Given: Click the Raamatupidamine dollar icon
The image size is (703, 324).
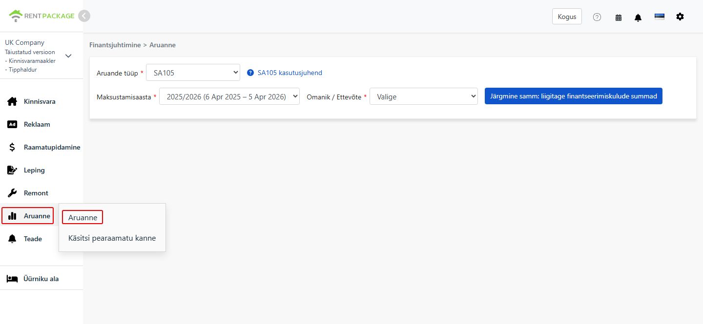Looking at the screenshot, I should click(12, 147).
